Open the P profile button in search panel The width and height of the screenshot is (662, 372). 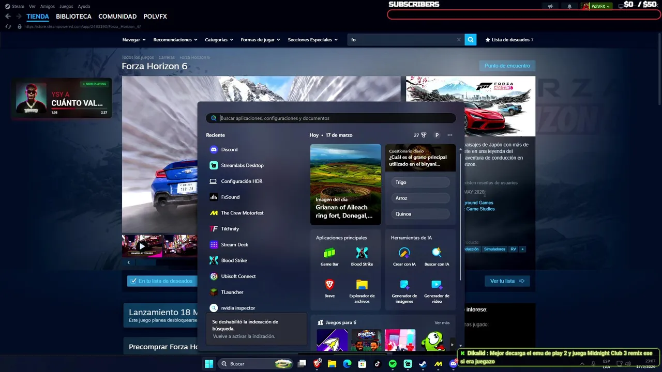(437, 135)
